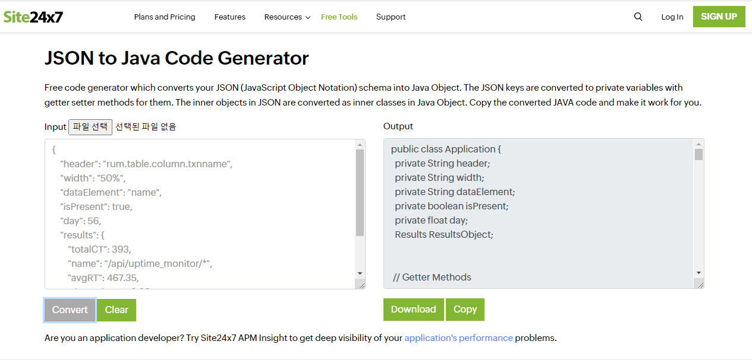Choose a file with the 파일 선택 button

coord(90,127)
